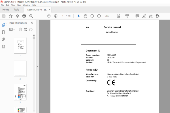Open the Window menu
The image size is (170, 113).
pyautogui.click(x=26, y=5)
